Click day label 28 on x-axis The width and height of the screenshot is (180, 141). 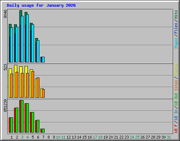pos(153,137)
